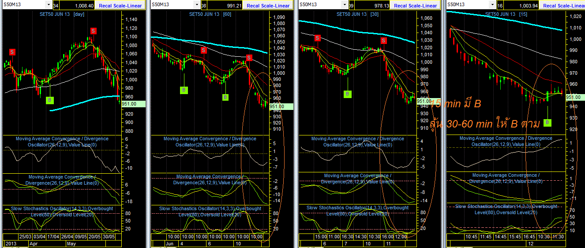Click the May month label on the day time axis

coord(72,243)
